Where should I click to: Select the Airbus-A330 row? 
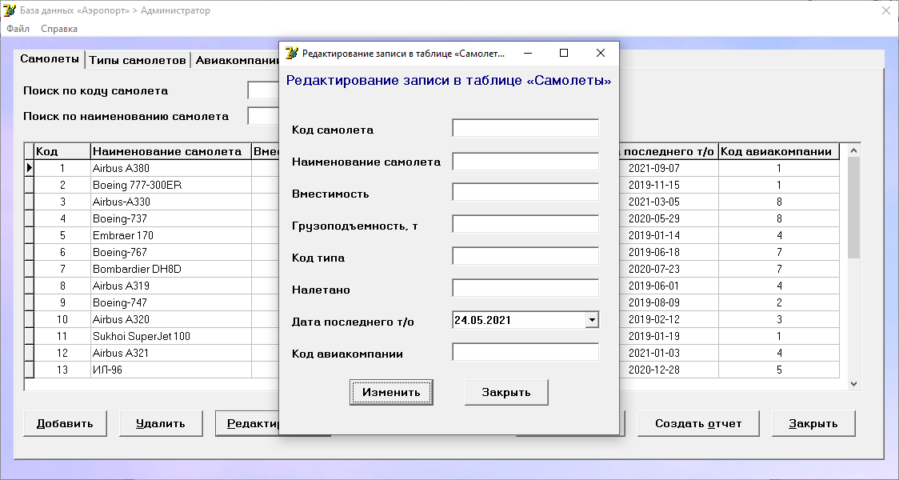pos(171,202)
